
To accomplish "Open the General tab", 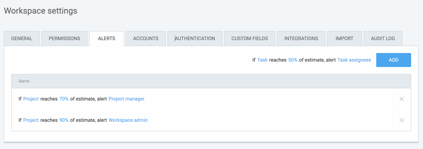I will coord(22,38).
